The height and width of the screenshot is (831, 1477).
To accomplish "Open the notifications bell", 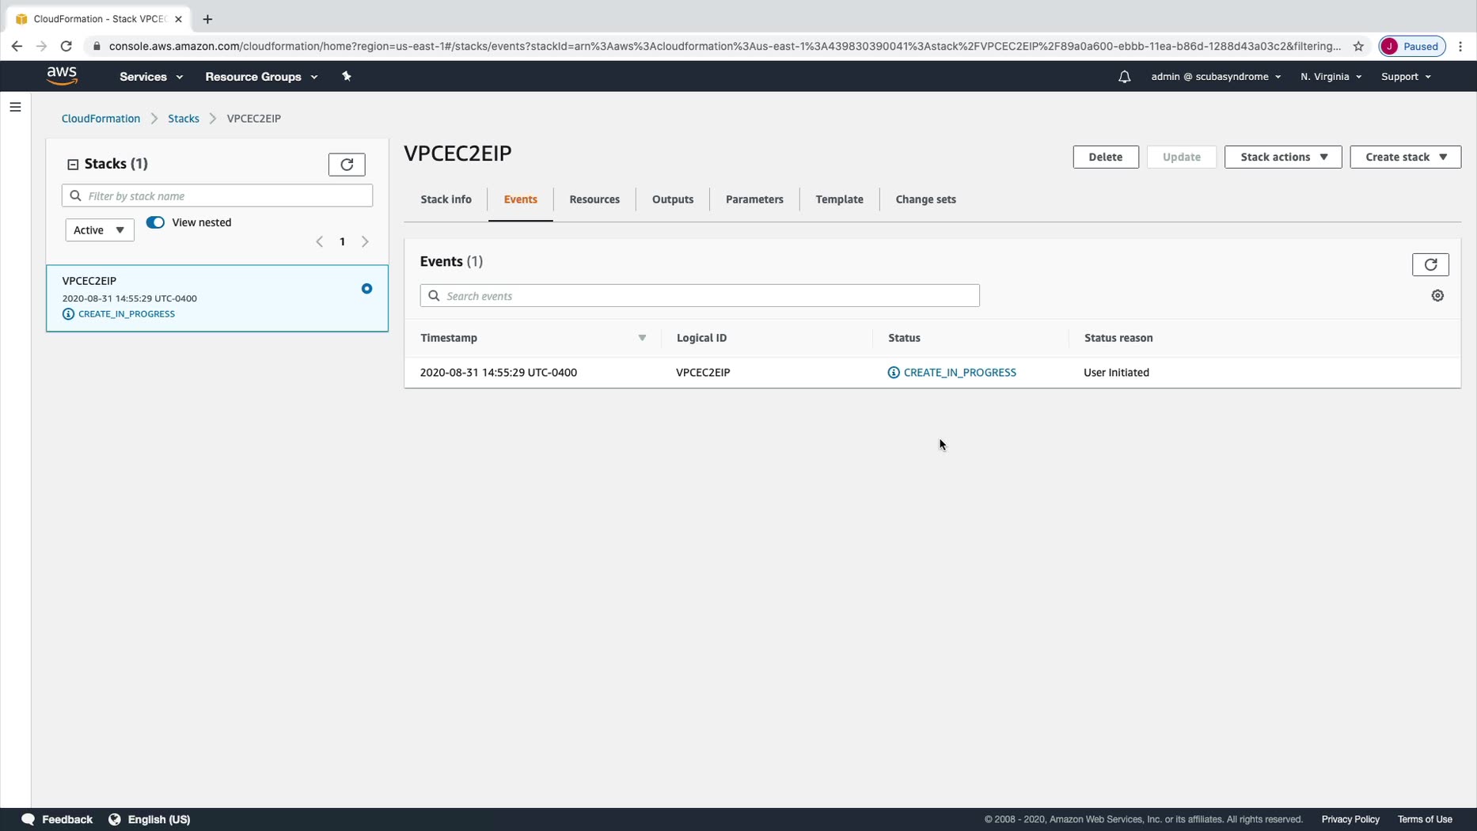I will click(x=1124, y=77).
